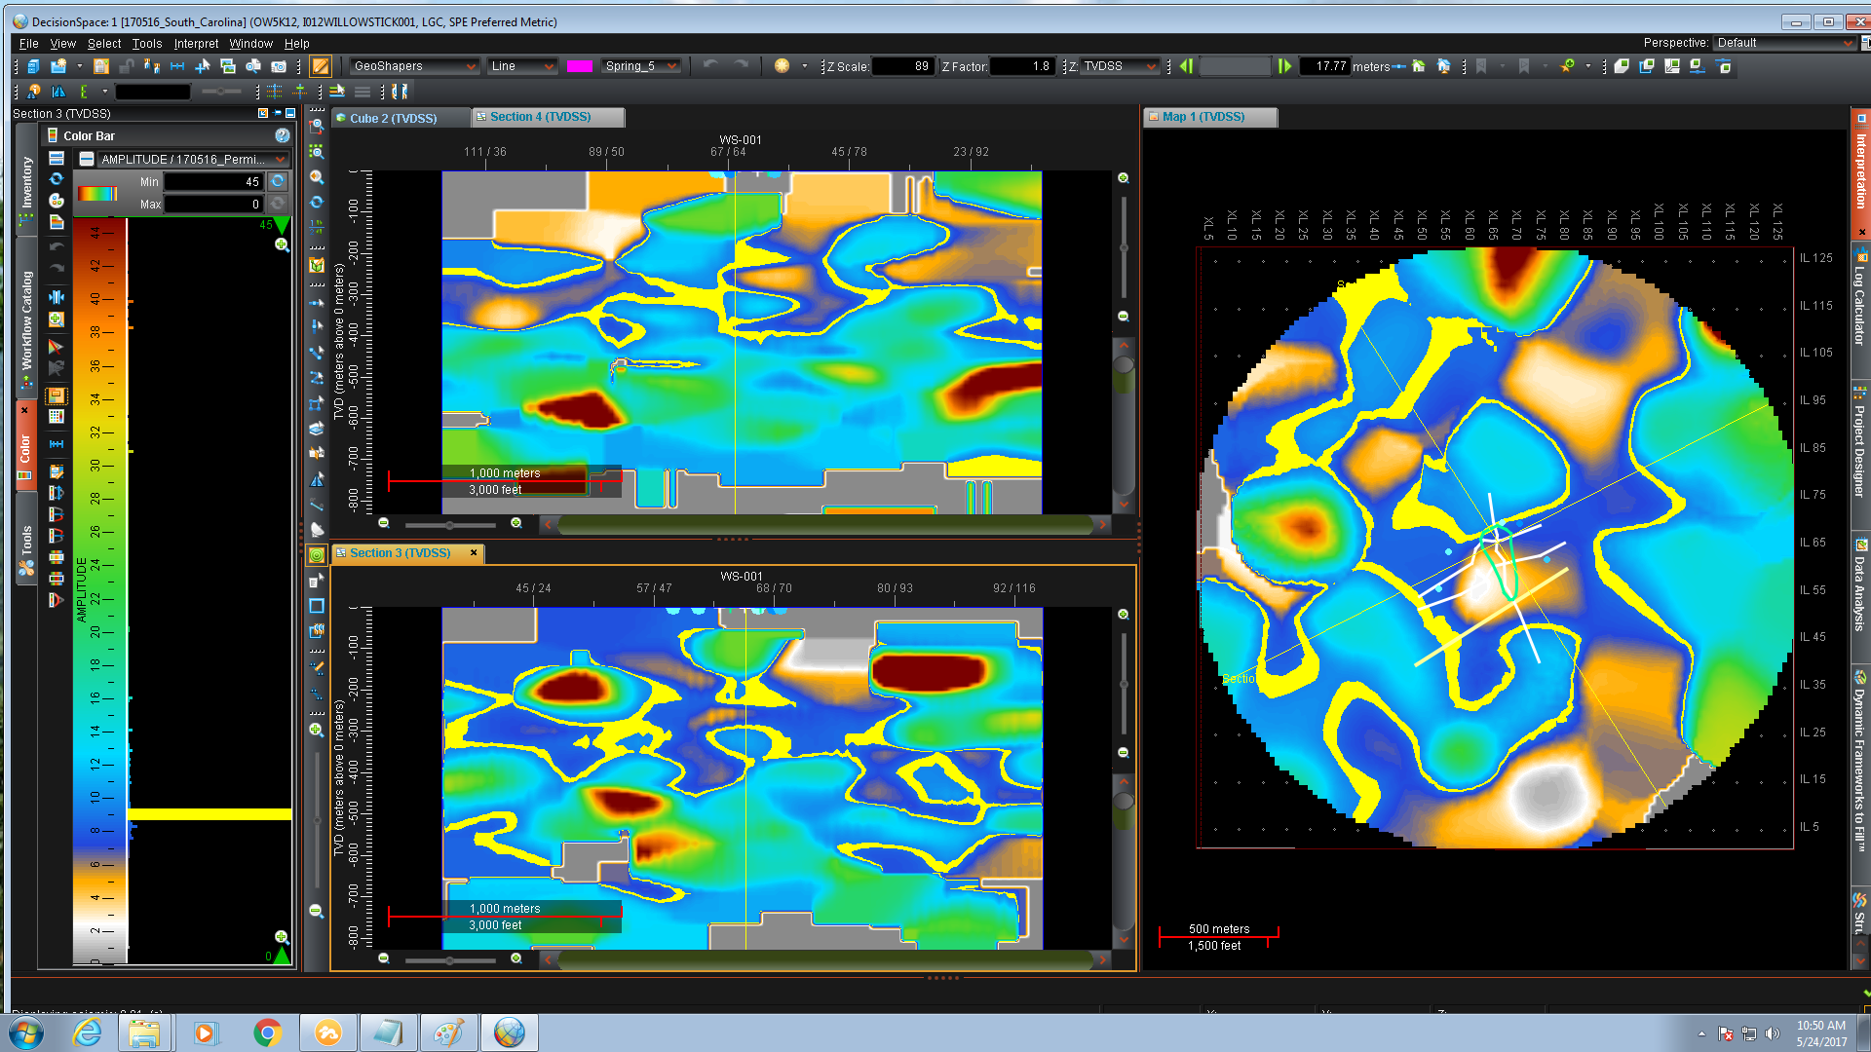
Task: Open the Line shape type dropdown
Action: click(x=522, y=66)
